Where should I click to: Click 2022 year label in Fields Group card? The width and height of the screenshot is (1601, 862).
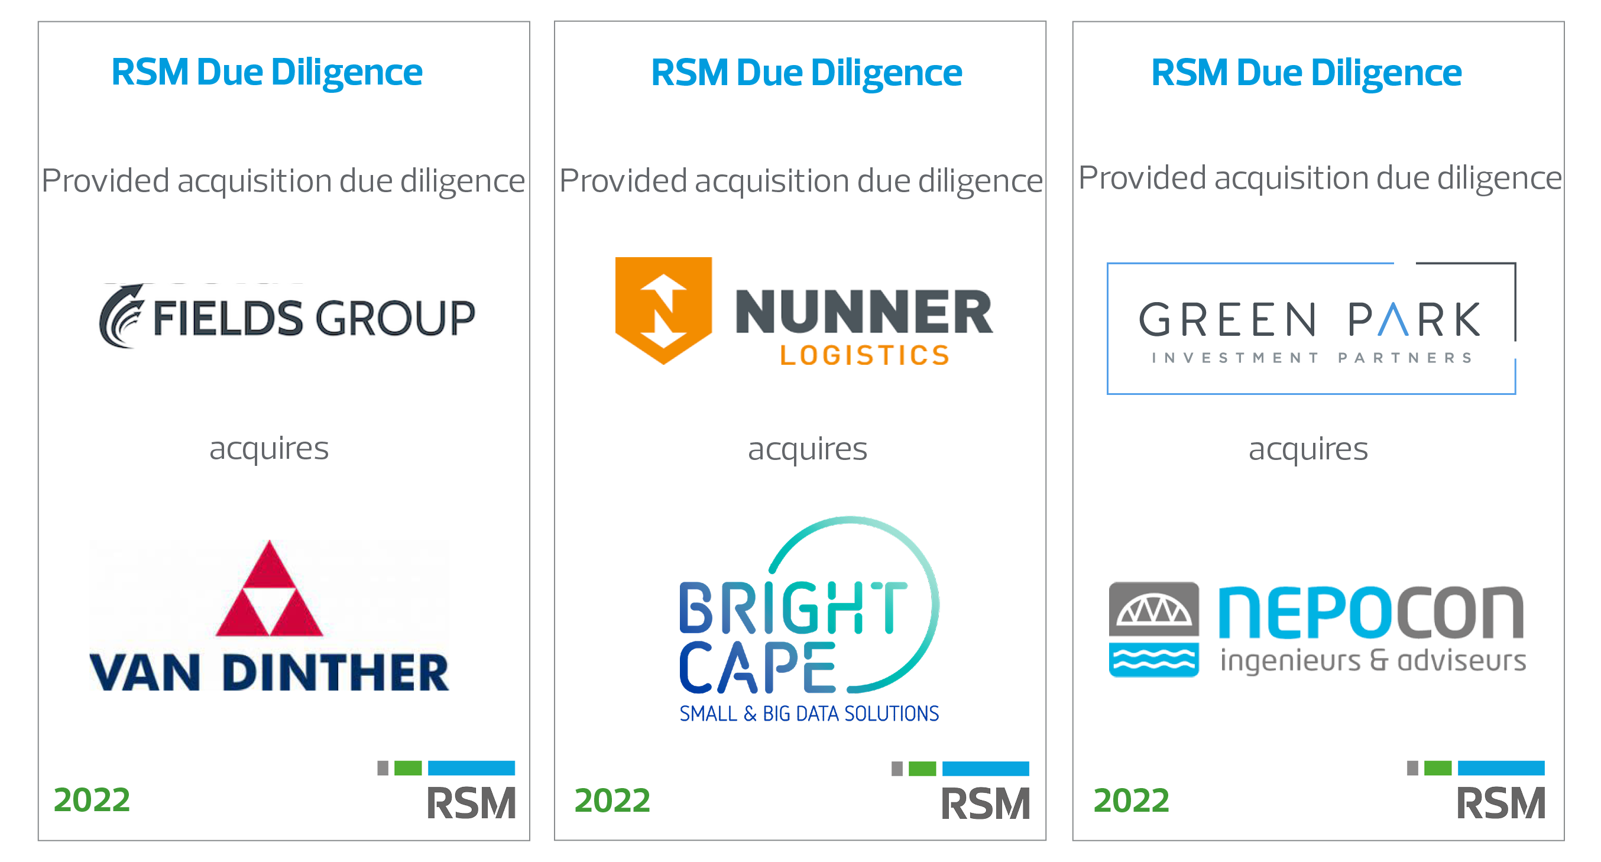point(92,799)
